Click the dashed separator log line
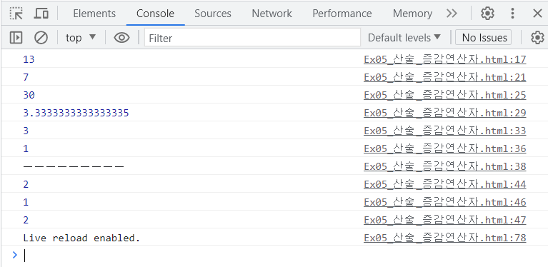548x267 pixels. (x=74, y=166)
